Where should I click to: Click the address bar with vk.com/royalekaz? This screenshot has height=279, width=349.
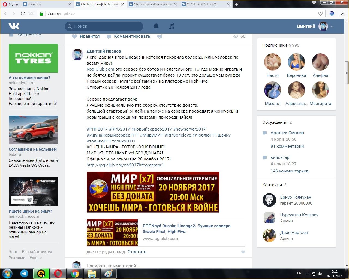(181, 14)
